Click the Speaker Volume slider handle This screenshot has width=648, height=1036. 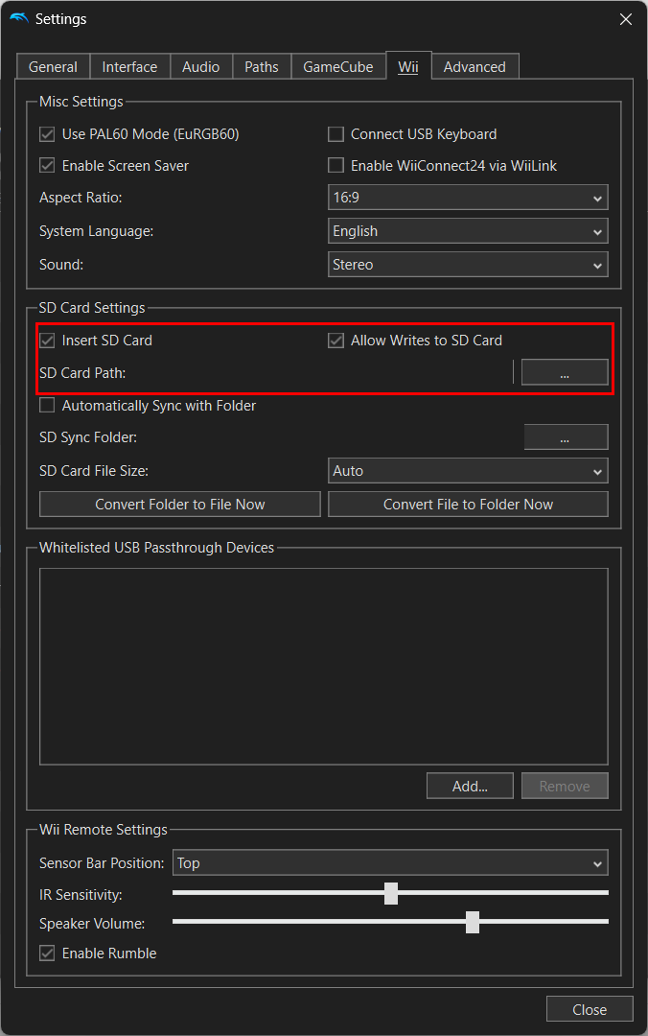pos(473,923)
